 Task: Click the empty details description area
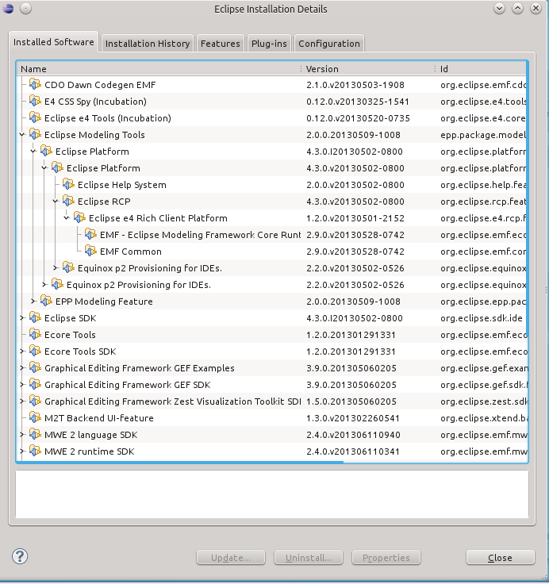coord(272,494)
